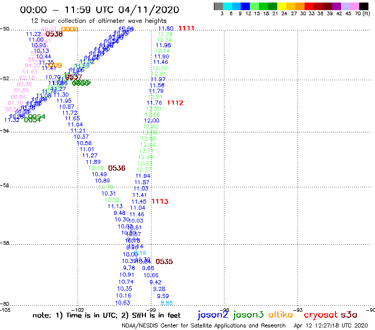This screenshot has width=375, height=330.
Task: Click the jason3 satellite legend label
Action: (x=248, y=315)
